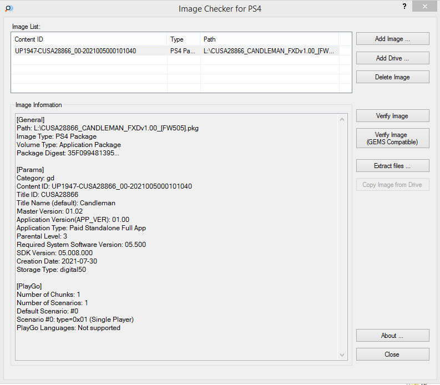Delete the selected image
The image size is (440, 385).
(393, 77)
